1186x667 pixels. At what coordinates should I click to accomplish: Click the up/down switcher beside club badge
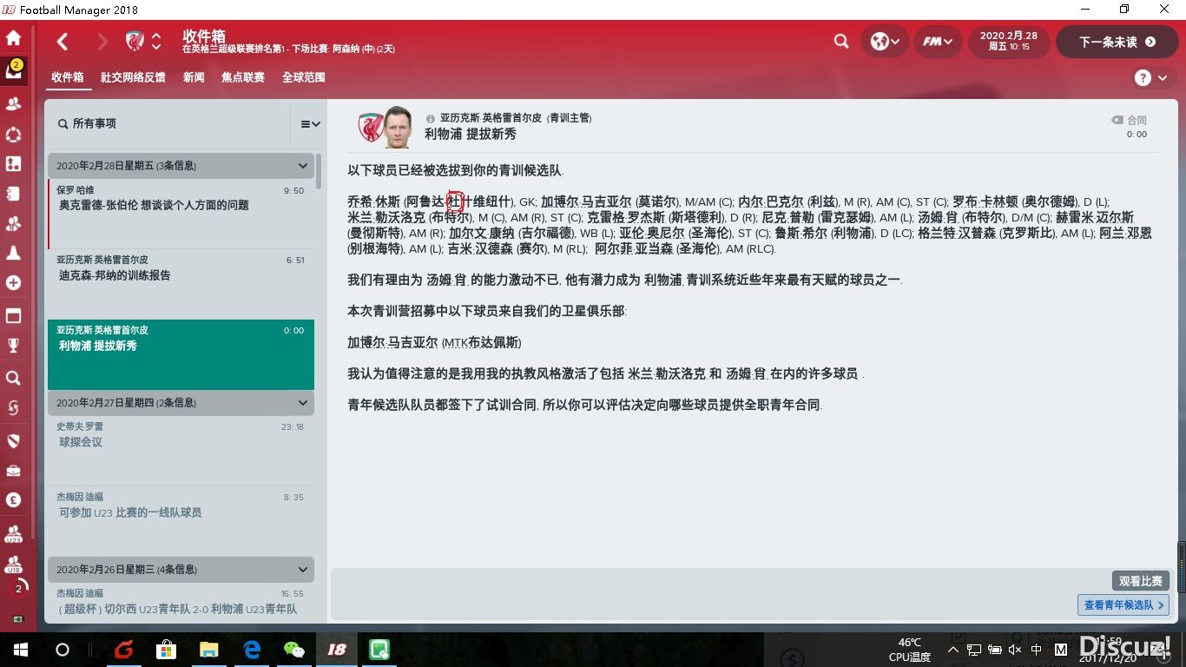click(156, 41)
